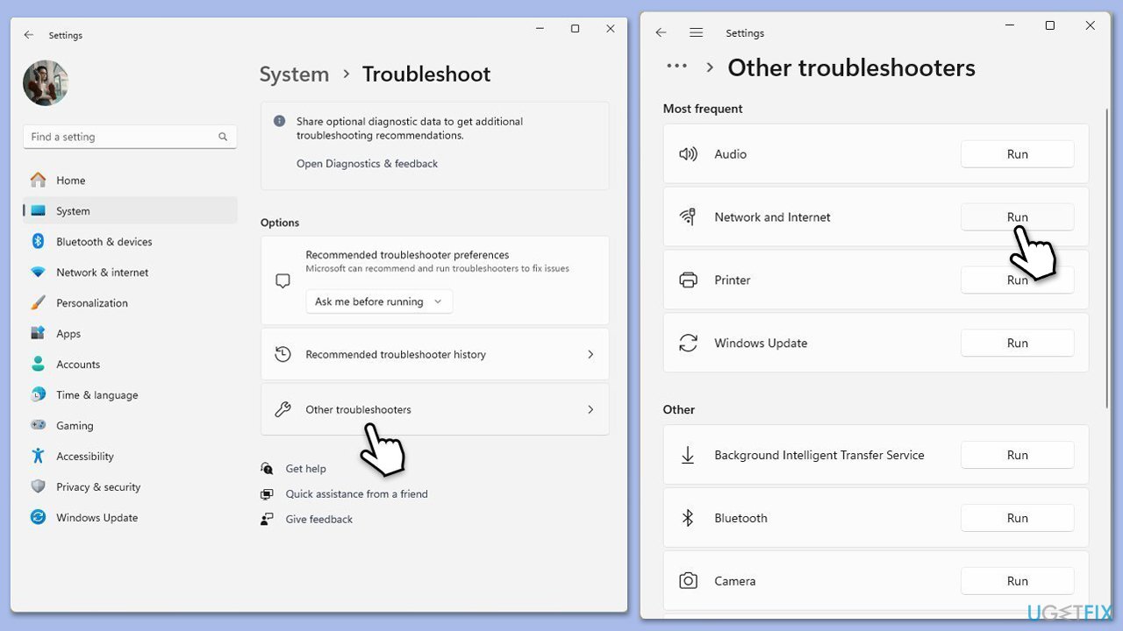Viewport: 1123px width, 631px height.
Task: Open the Privacy & security shield icon
Action: pos(38,487)
